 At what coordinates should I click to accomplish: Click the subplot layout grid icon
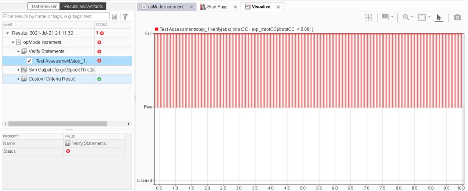369,17
